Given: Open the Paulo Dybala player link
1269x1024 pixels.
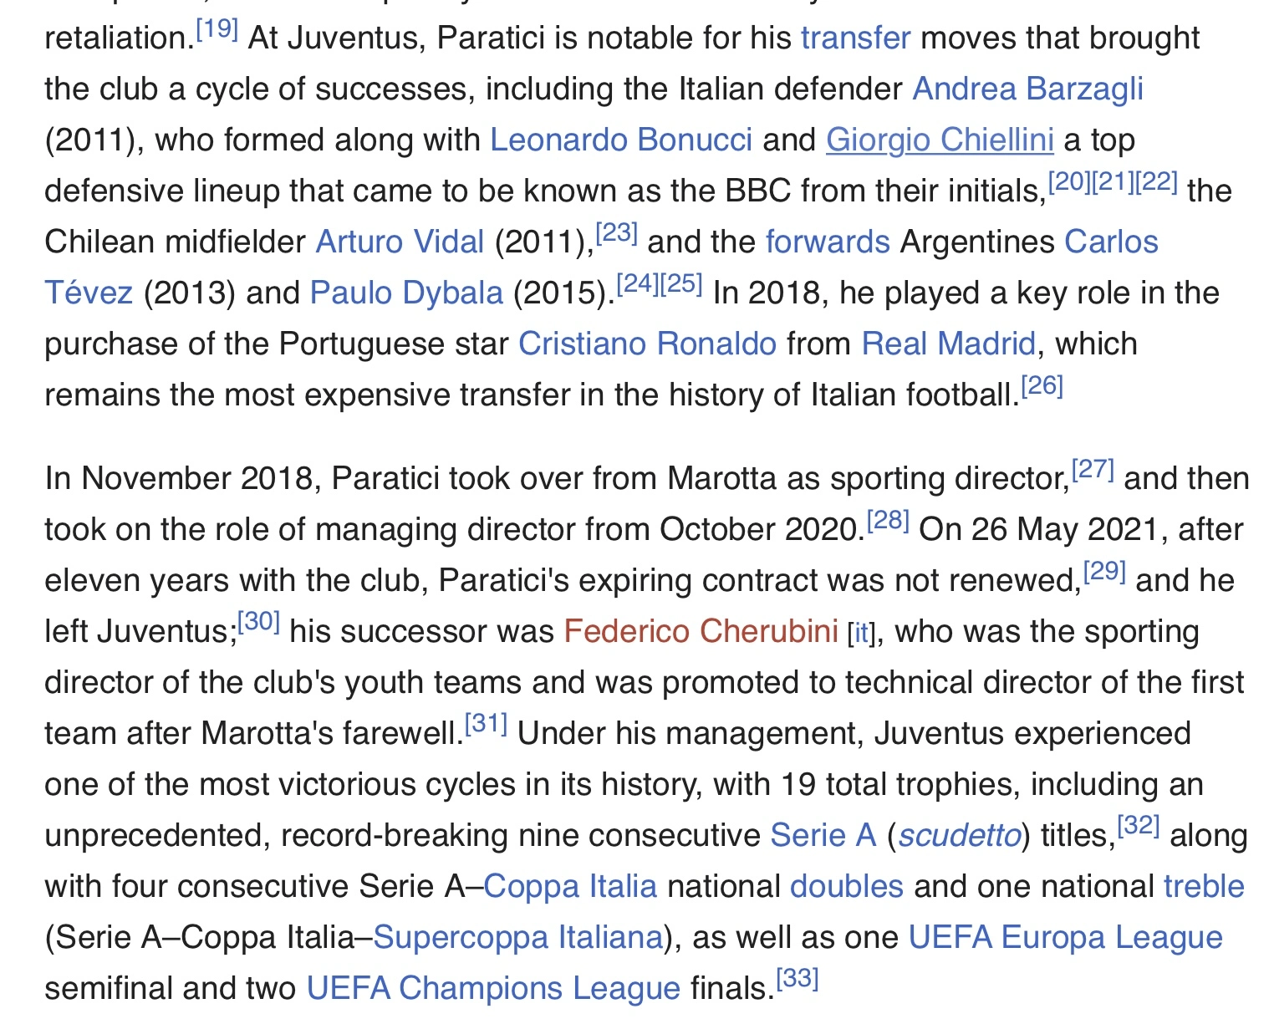Looking at the screenshot, I should (x=406, y=293).
